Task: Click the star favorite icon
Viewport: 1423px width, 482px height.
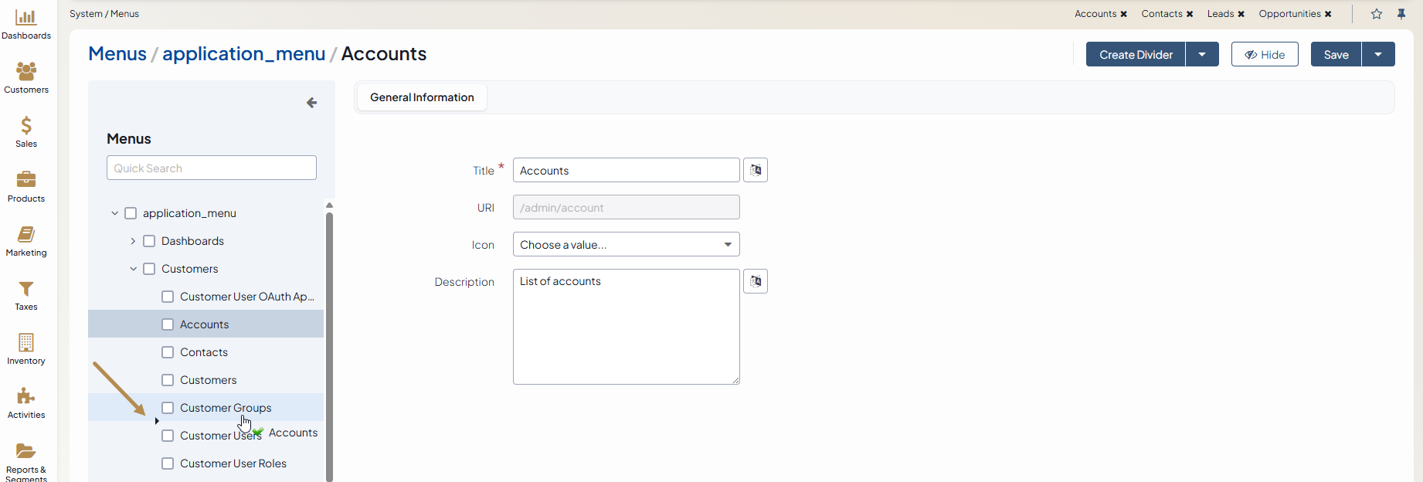Action: [x=1377, y=14]
